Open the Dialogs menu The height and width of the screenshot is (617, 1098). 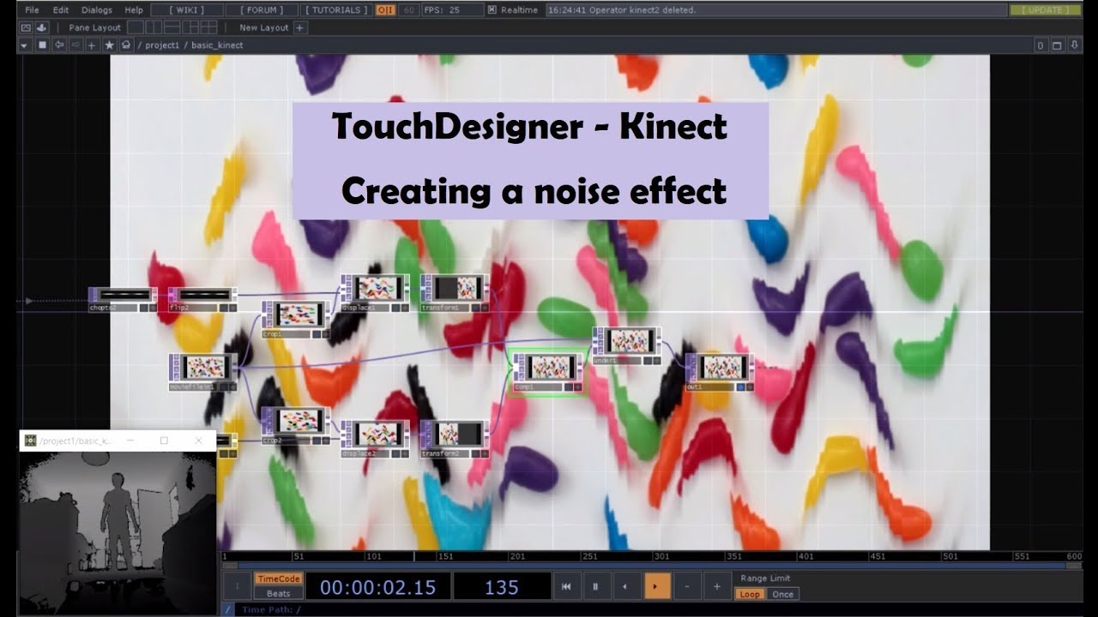click(97, 9)
